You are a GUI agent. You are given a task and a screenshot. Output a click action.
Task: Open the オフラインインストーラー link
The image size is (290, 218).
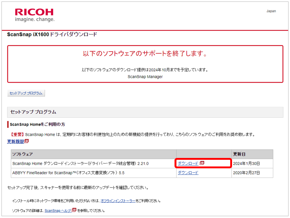tap(118, 201)
